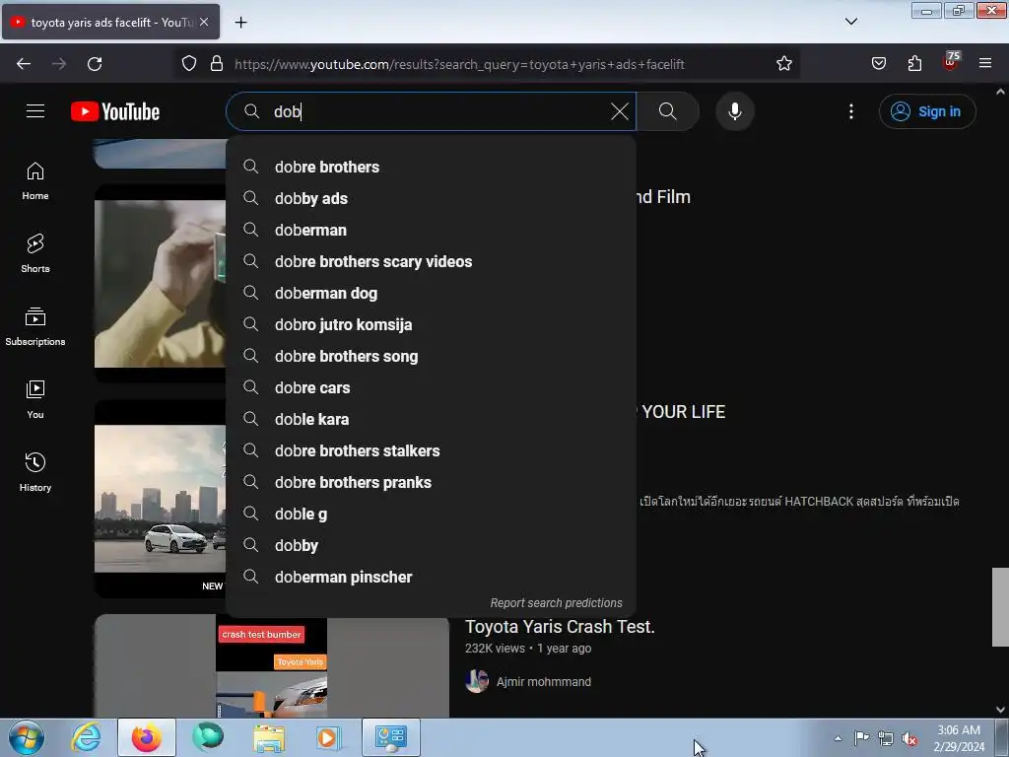Clear the search box with the X icon

point(619,111)
